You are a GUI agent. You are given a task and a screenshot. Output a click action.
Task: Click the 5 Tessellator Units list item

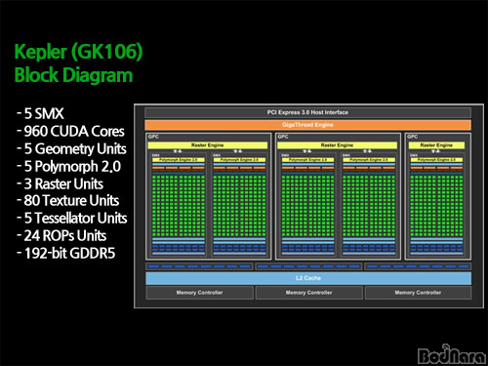coord(72,218)
